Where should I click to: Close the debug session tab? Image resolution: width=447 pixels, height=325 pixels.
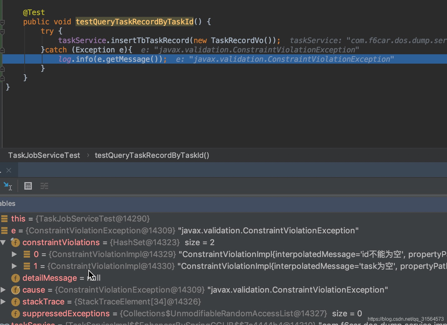pyautogui.click(x=9, y=170)
